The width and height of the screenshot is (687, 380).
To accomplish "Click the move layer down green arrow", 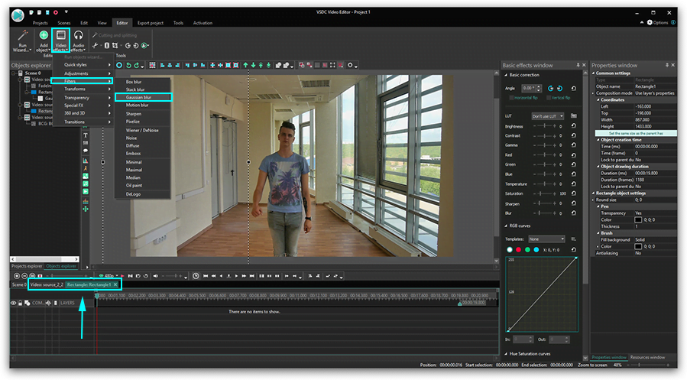I will coord(253,65).
